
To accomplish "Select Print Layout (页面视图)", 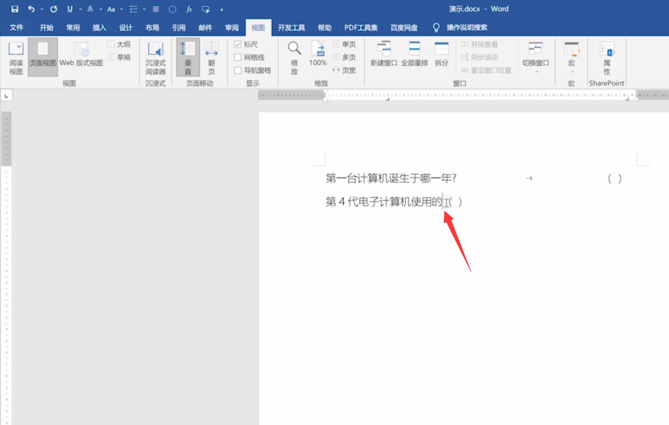I will (x=43, y=58).
